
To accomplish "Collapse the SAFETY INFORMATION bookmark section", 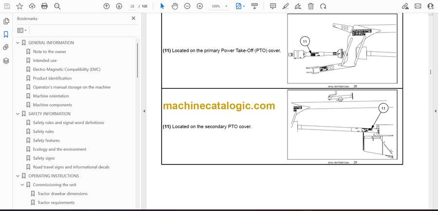I will point(18,114).
